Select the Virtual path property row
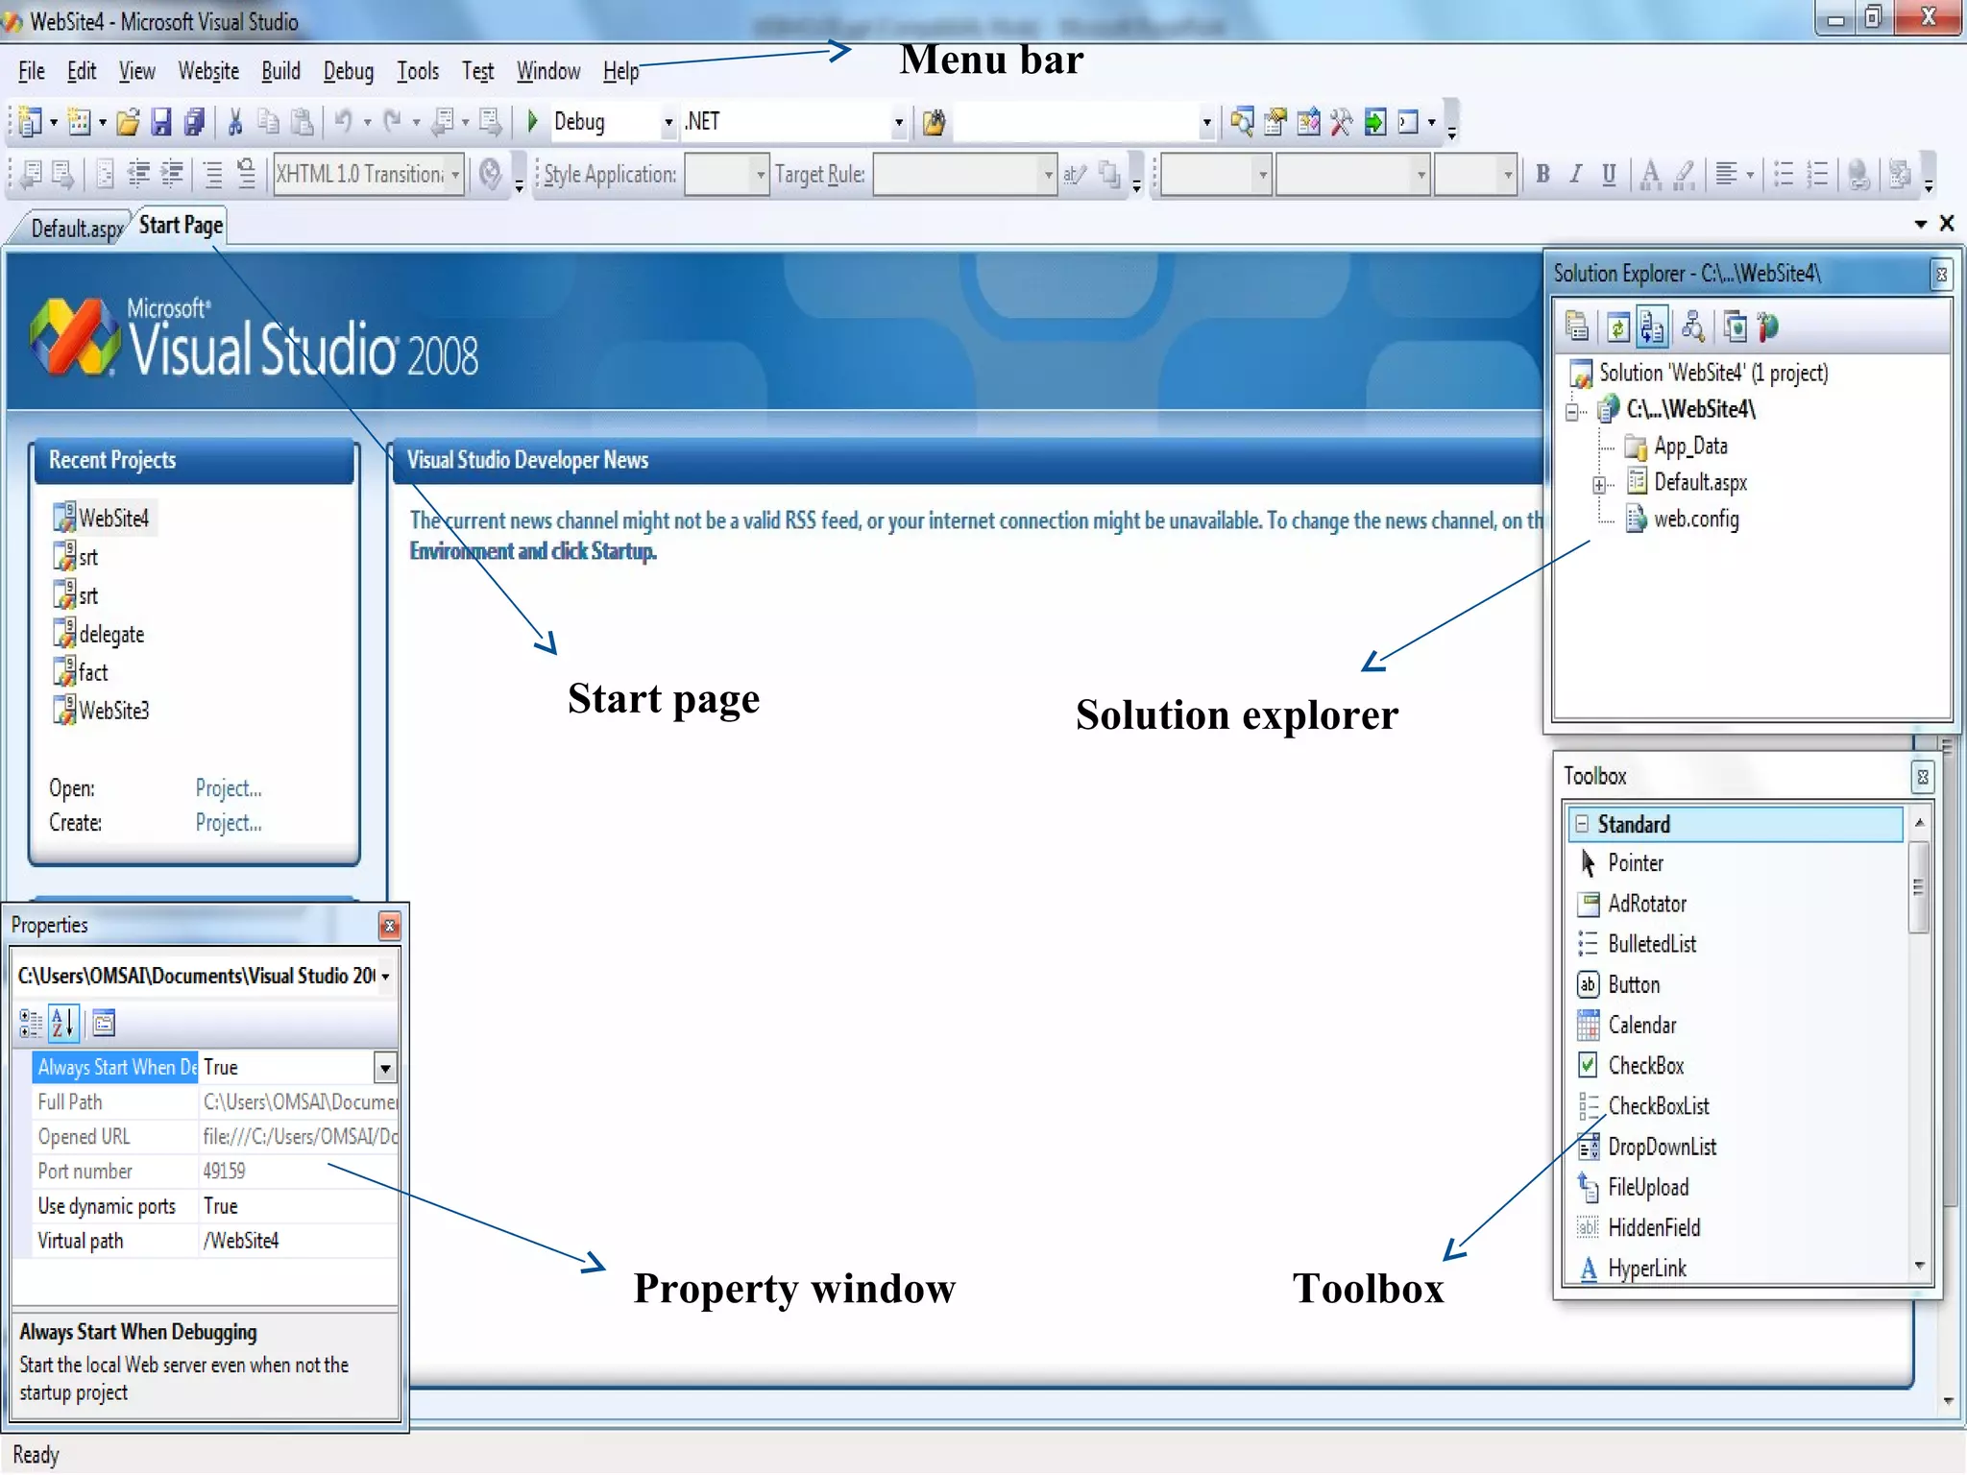This screenshot has width=1967, height=1475. pyautogui.click(x=216, y=1241)
